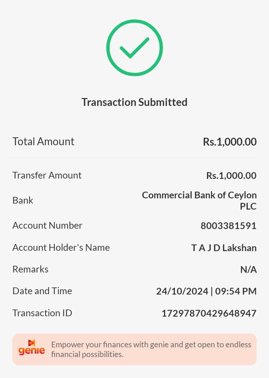Select transaction ID 17297870429648947
The width and height of the screenshot is (269, 378).
pyautogui.click(x=209, y=313)
